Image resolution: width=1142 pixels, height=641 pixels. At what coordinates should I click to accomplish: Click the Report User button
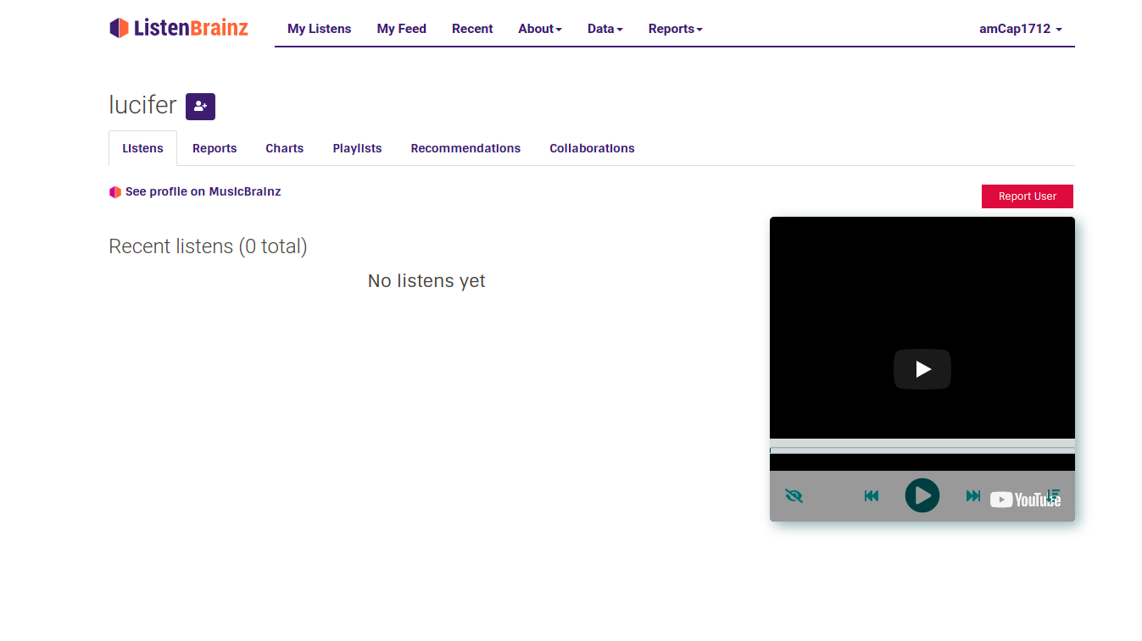pos(1027,196)
